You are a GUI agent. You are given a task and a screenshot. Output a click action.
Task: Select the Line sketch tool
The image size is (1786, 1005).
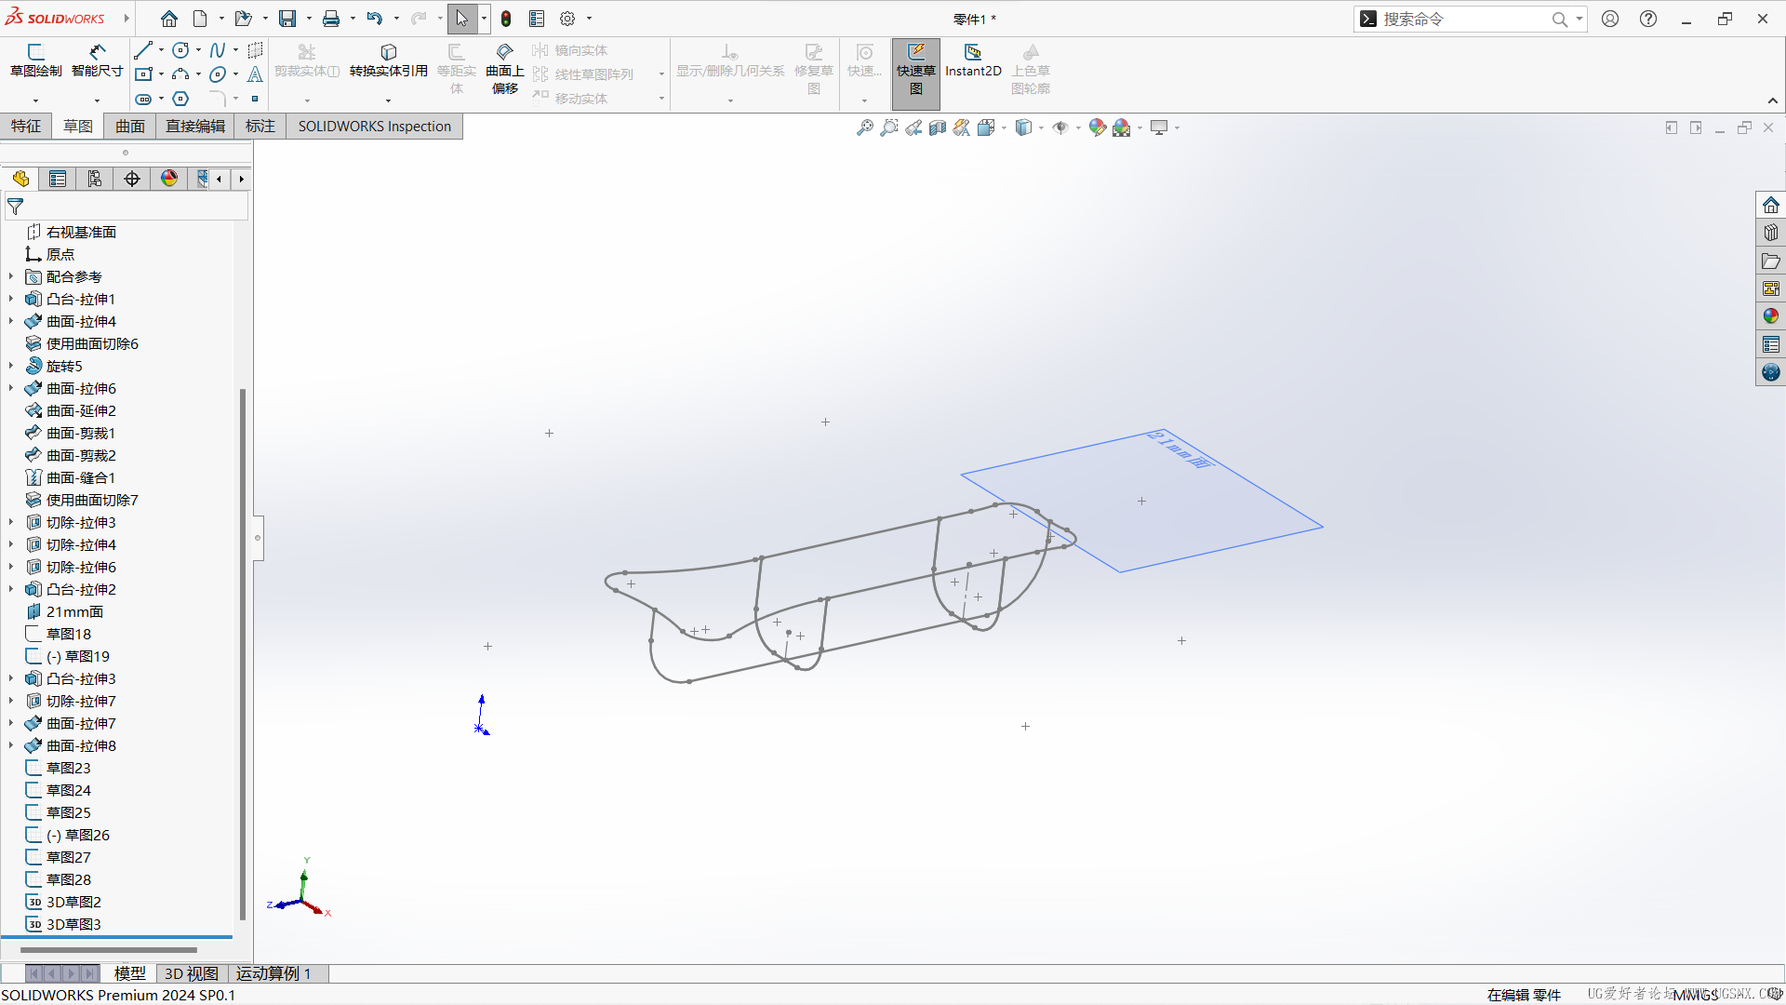[x=144, y=50]
